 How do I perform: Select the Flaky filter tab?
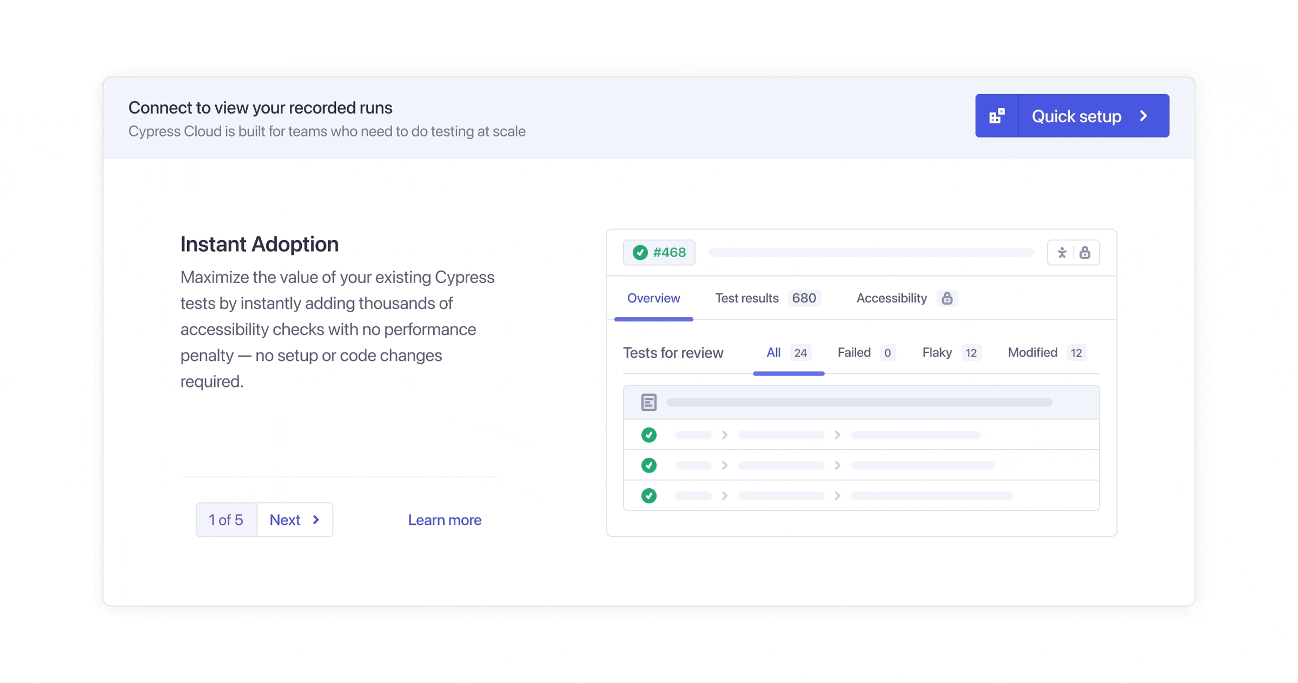(937, 353)
